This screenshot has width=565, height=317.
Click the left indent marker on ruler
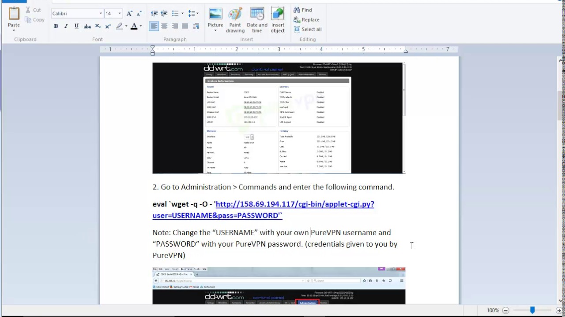[x=152, y=50]
